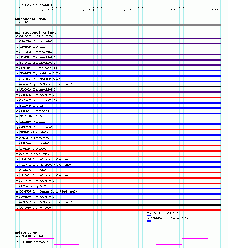The height and width of the screenshot is (248, 228).
Task: Click the RefSeq Genes track heading
Action: point(26,233)
